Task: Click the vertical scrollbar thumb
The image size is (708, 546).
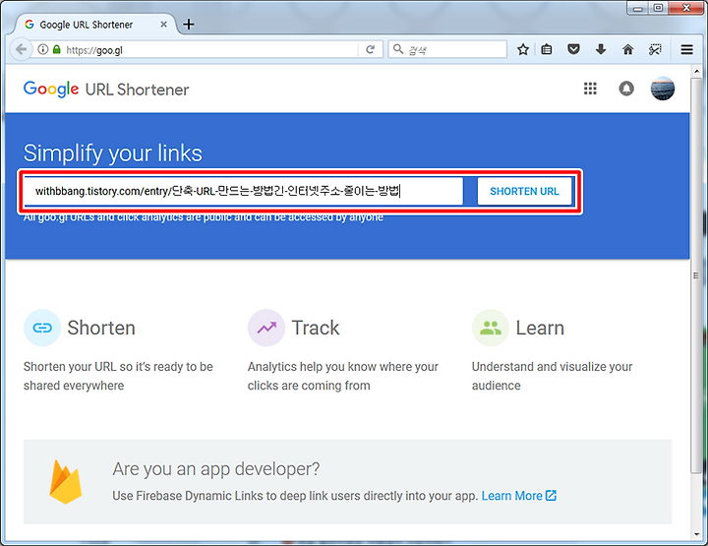Action: [696, 275]
